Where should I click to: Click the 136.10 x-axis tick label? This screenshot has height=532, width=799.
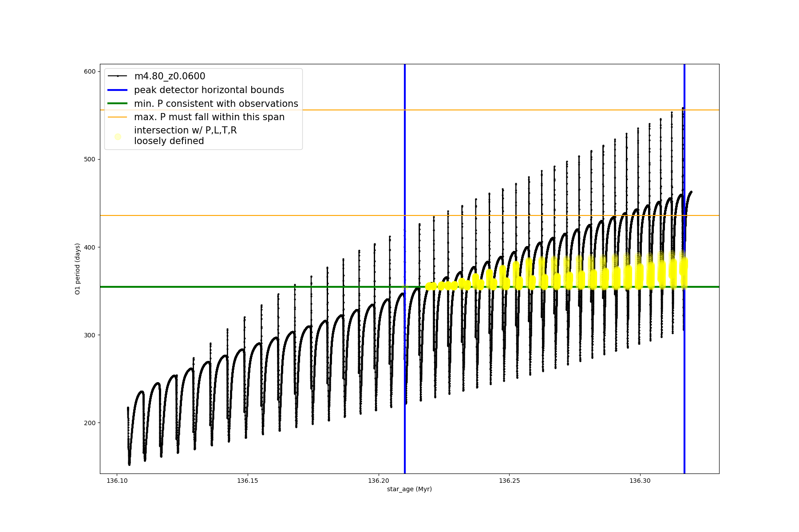tap(117, 481)
